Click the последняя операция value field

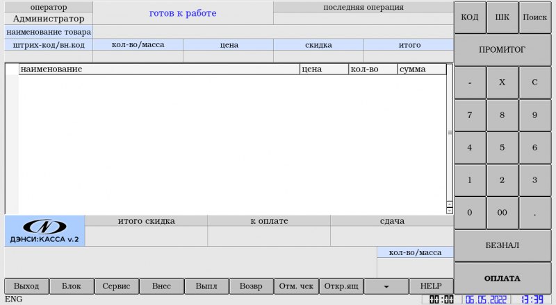coord(363,19)
